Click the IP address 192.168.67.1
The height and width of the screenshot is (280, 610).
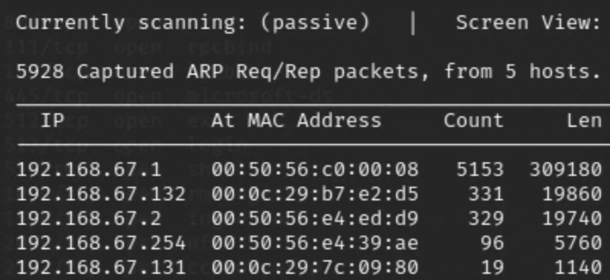coord(88,171)
